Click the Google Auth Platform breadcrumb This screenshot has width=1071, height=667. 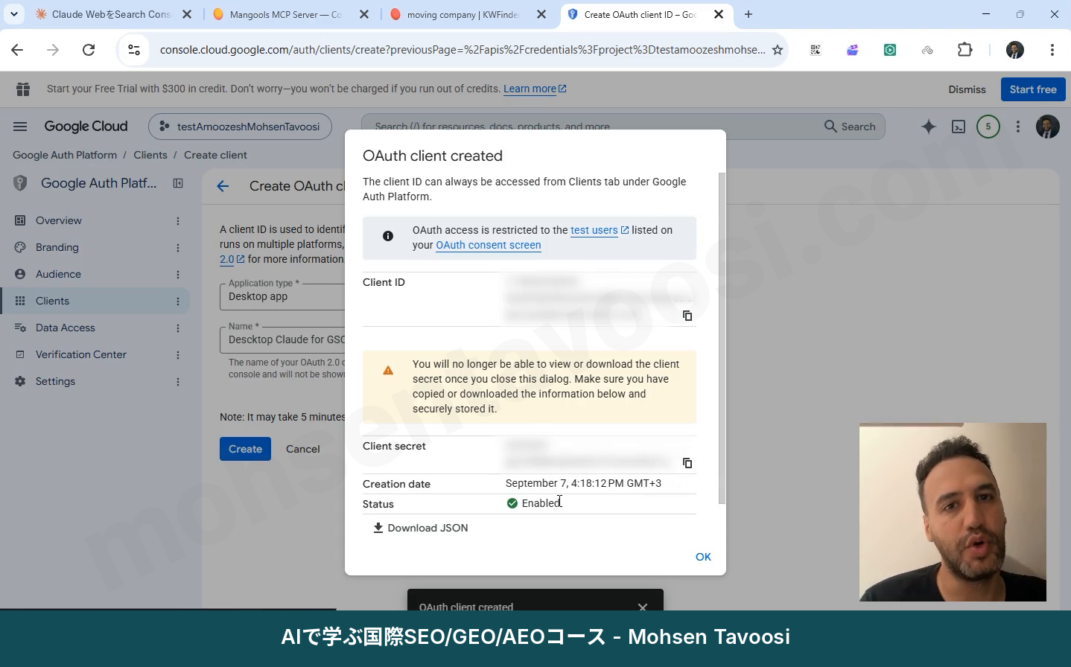click(65, 155)
